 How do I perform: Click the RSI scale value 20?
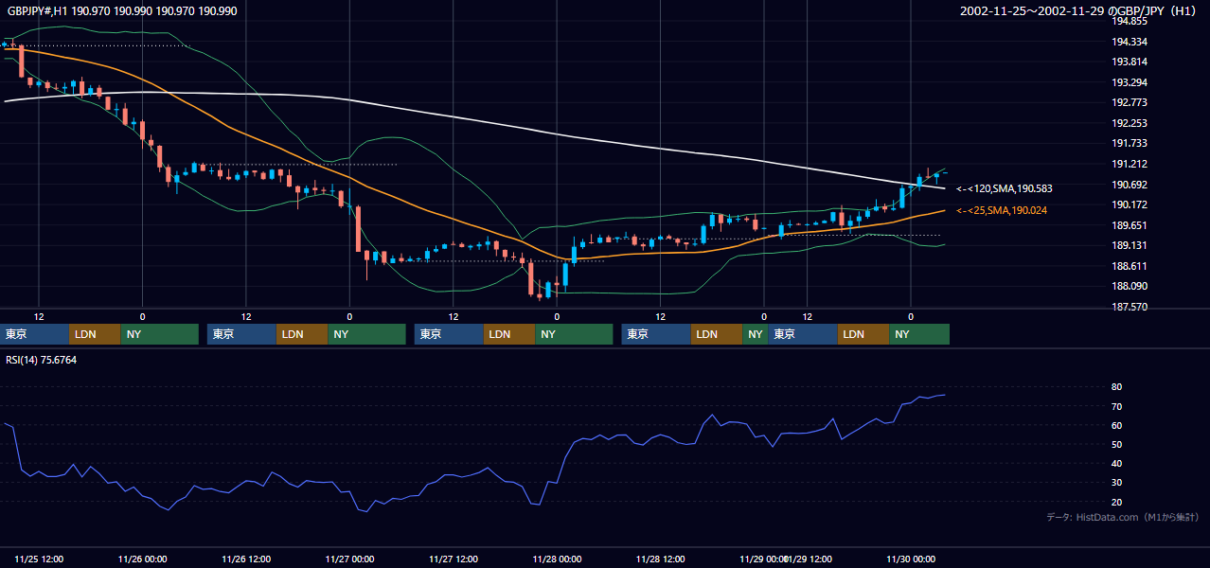1117,502
